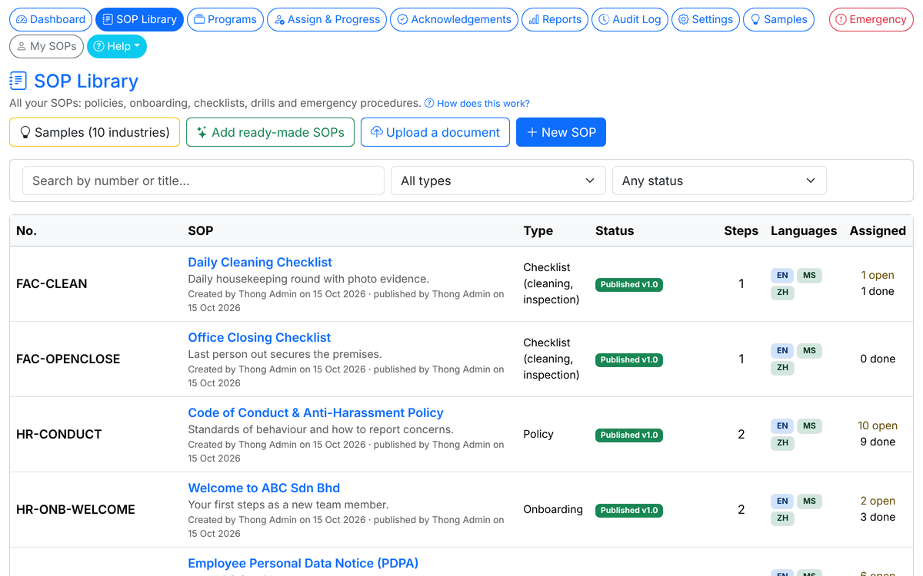
Task: Go to Assign & Progress
Action: coord(327,19)
